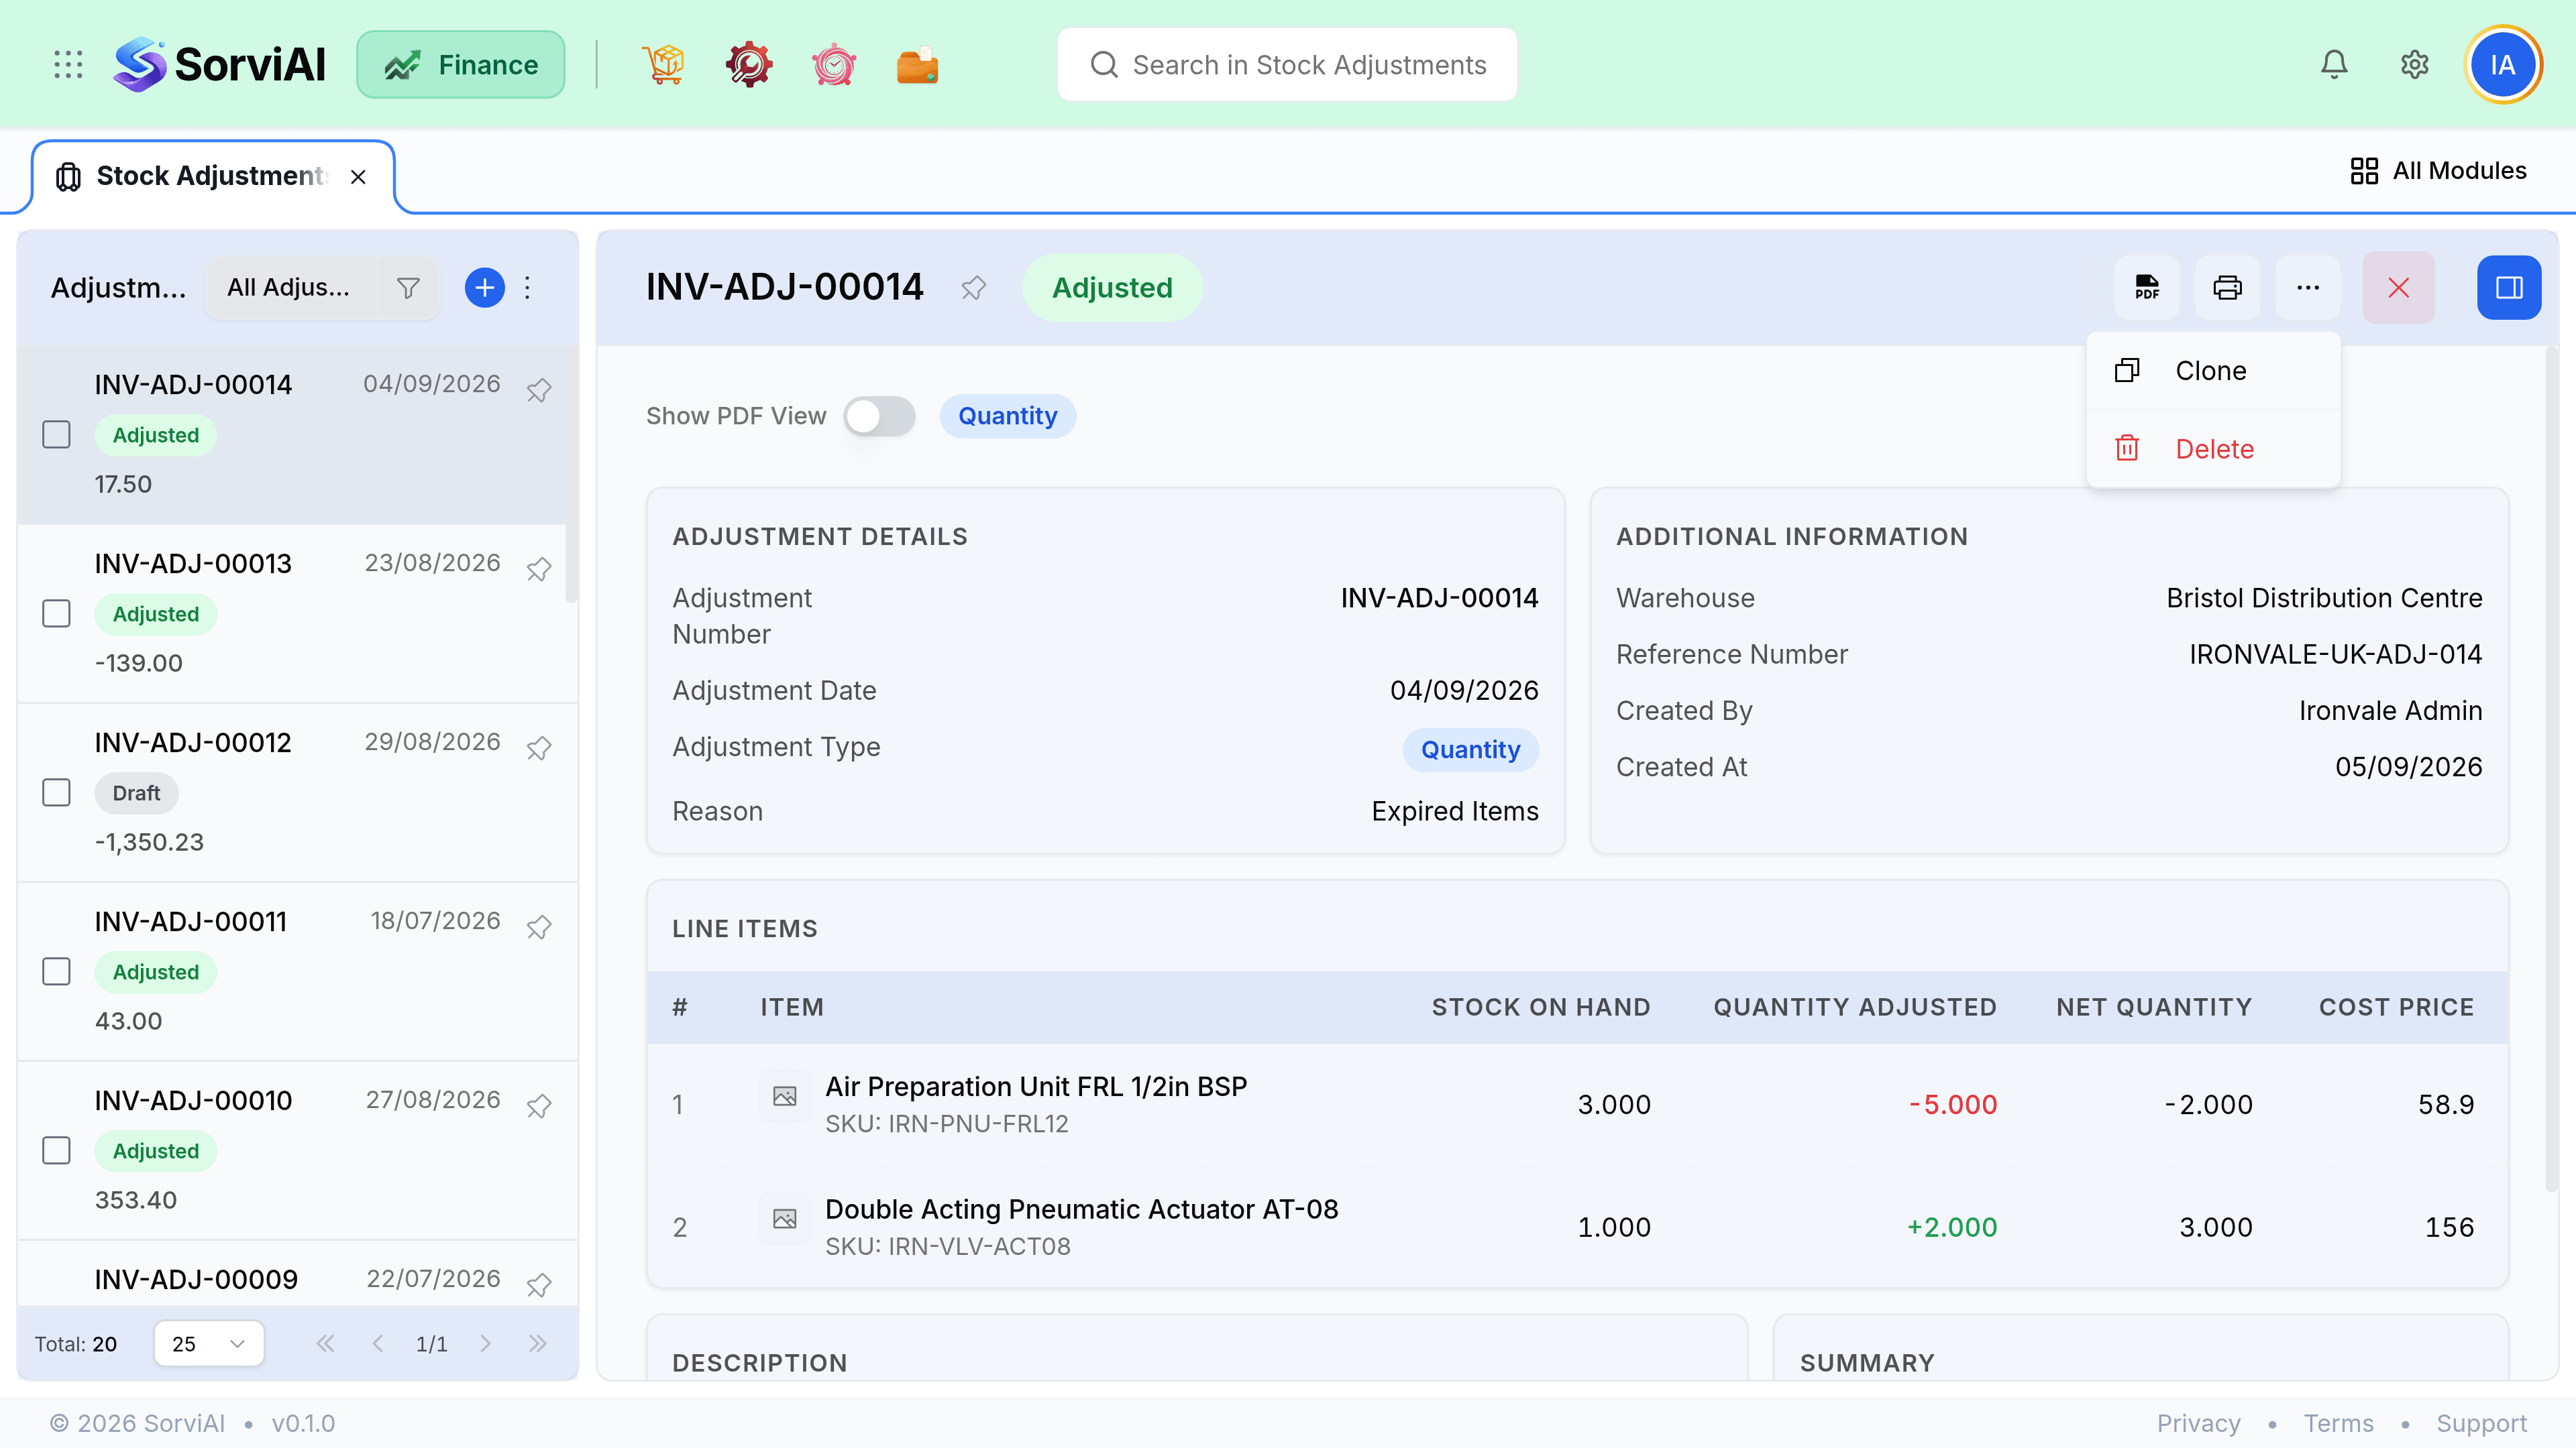Close the adjustment detail with red X
This screenshot has height=1448, width=2576.
coord(2398,288)
